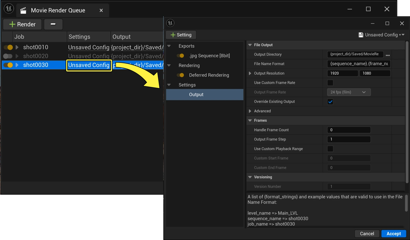Toggle the shot0030 job enabled switch
The height and width of the screenshot is (240, 410).
pyautogui.click(x=8, y=65)
